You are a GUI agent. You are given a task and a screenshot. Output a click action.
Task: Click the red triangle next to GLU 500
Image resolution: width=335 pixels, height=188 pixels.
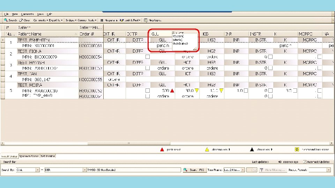[172, 91]
